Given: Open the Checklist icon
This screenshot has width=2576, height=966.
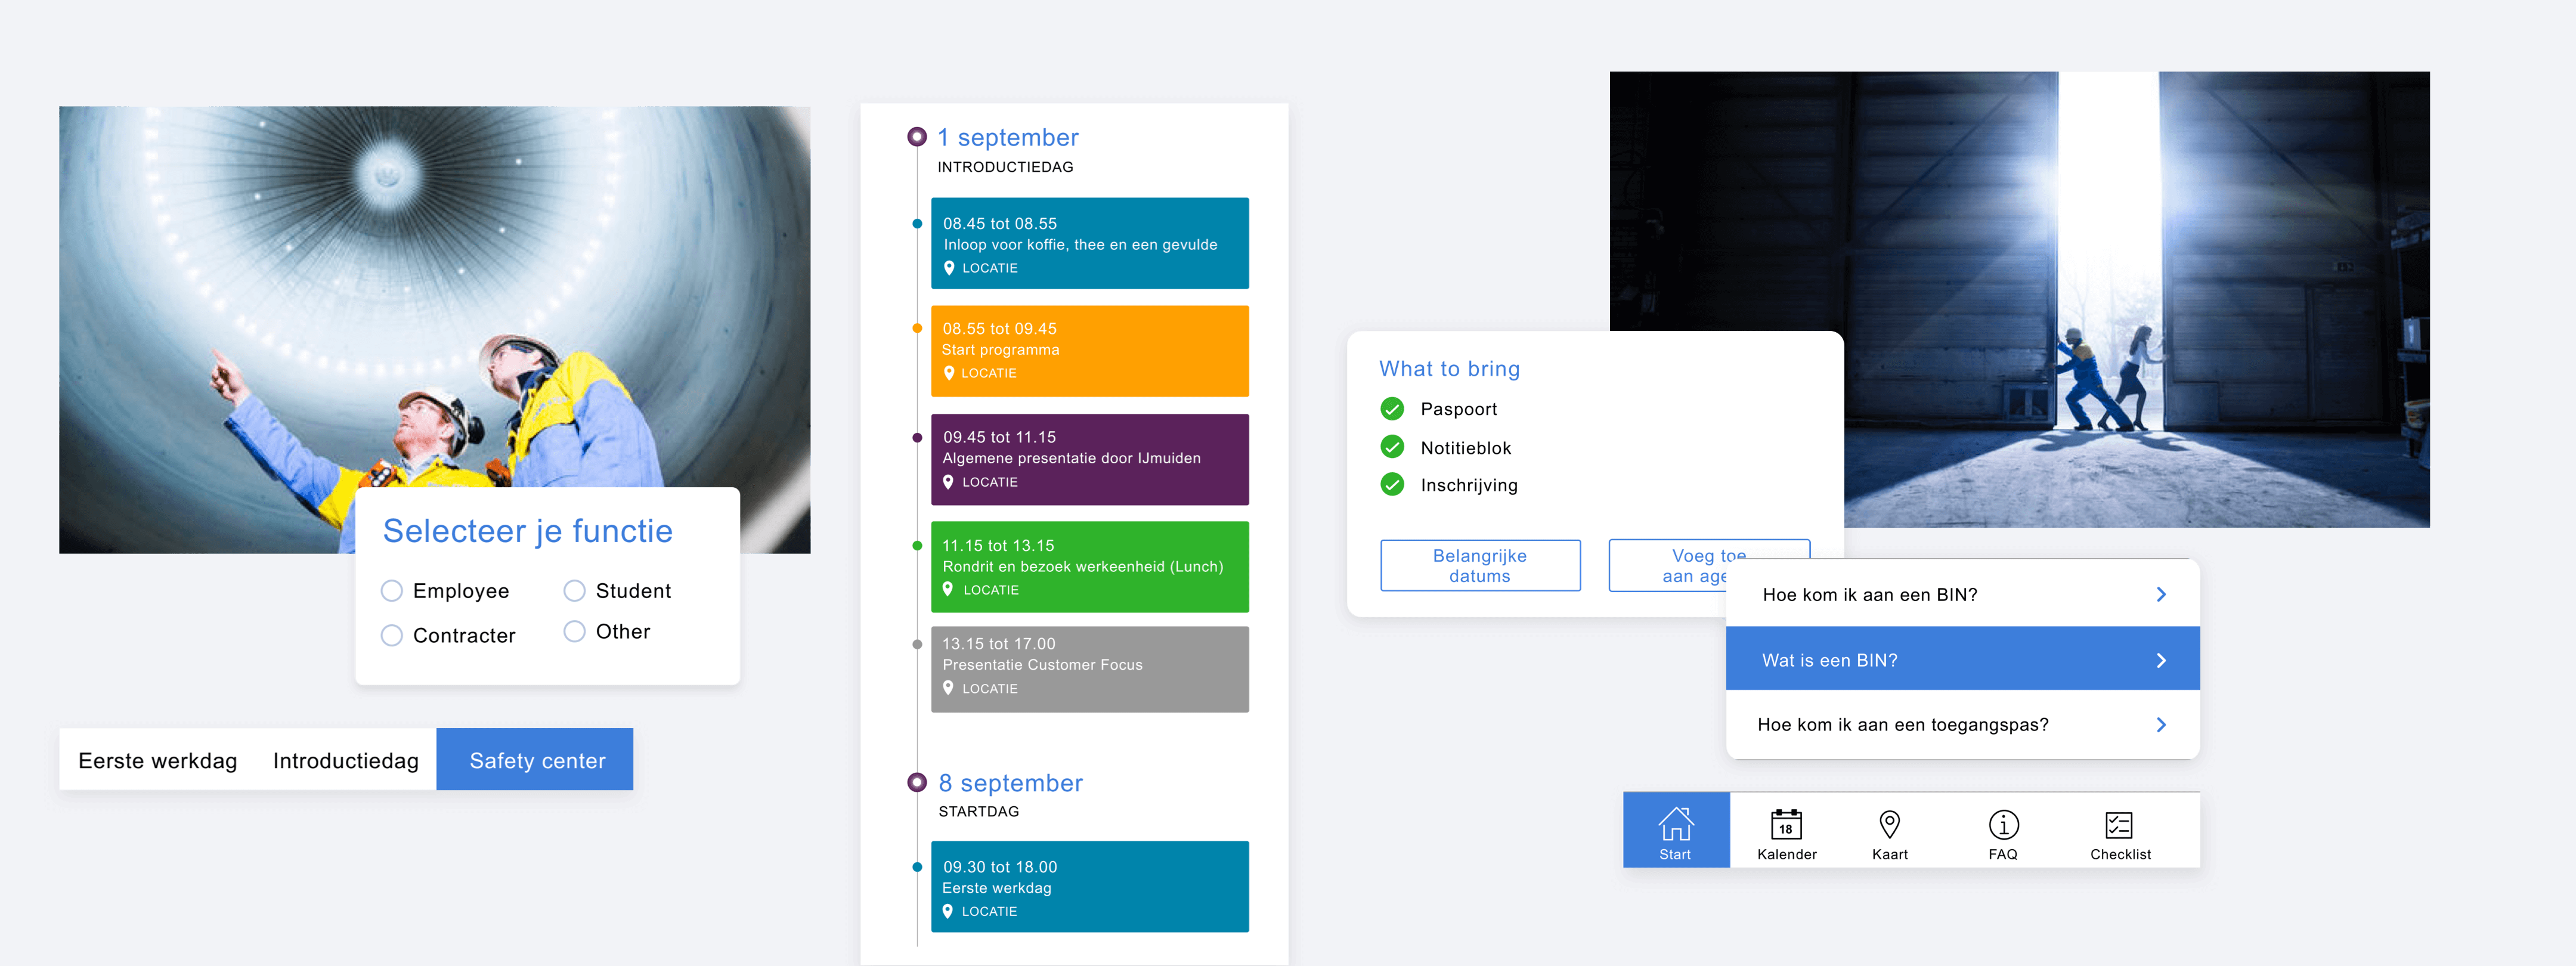Looking at the screenshot, I should (2119, 825).
